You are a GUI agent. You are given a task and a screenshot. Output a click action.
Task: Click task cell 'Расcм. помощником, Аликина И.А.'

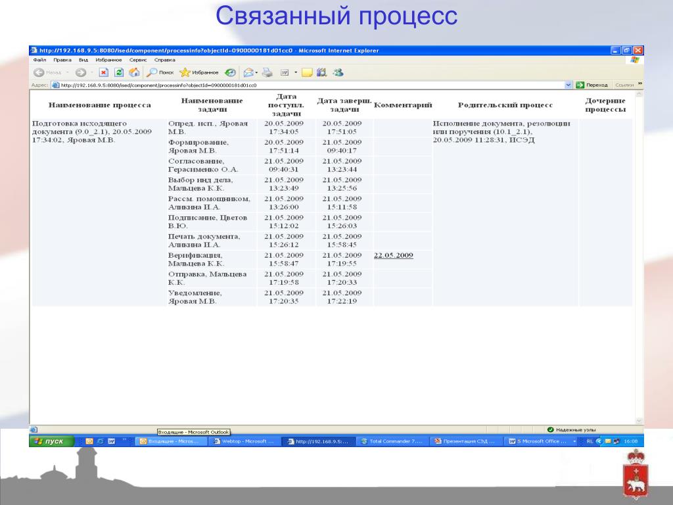pyautogui.click(x=212, y=203)
